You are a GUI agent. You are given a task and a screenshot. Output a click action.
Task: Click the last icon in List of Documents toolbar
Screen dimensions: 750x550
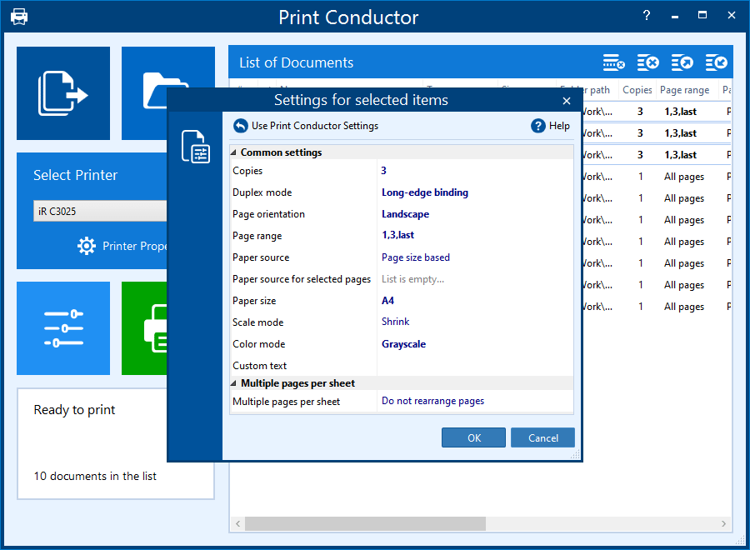coord(716,62)
